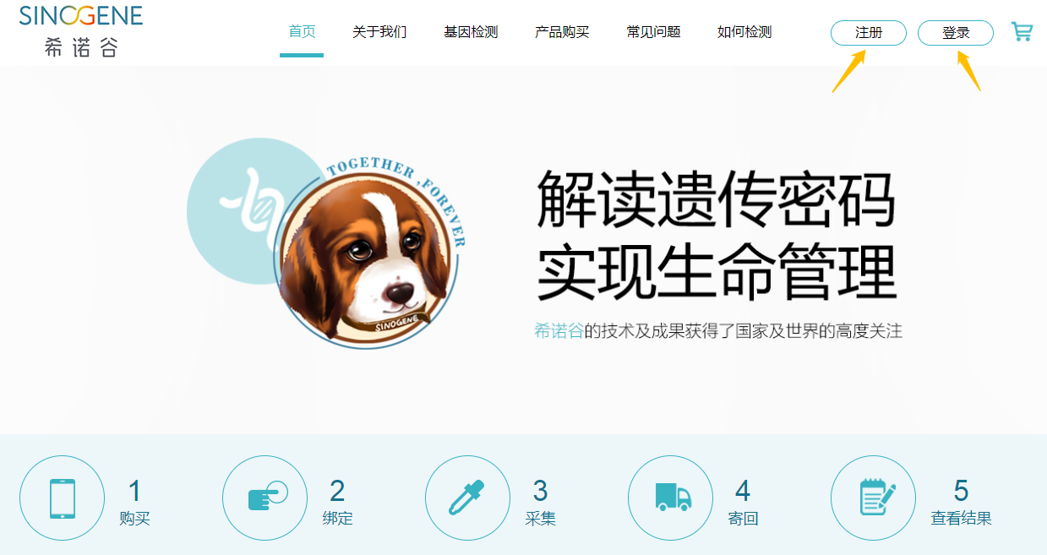Open the 关于我们 menu item
Screen dimensions: 1047x555
pyautogui.click(x=379, y=32)
